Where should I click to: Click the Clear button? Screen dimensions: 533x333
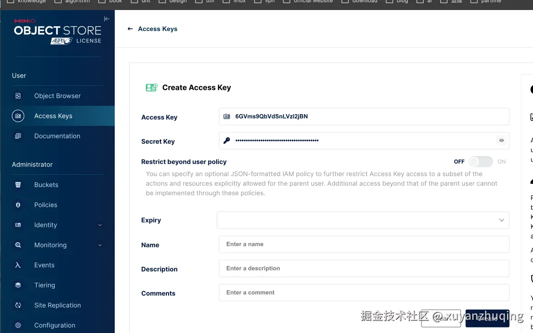(441, 318)
